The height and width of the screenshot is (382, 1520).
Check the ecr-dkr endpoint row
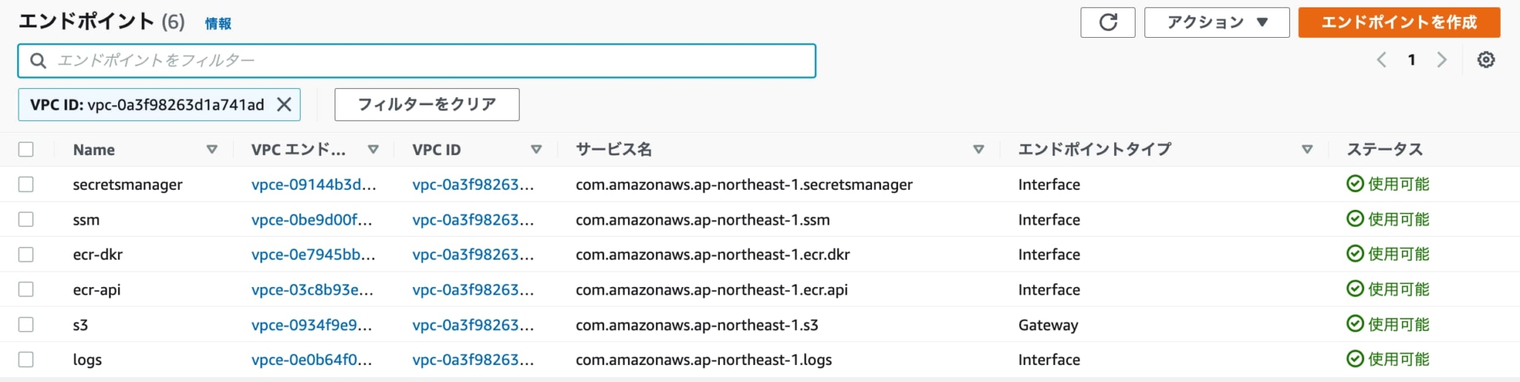(26, 254)
